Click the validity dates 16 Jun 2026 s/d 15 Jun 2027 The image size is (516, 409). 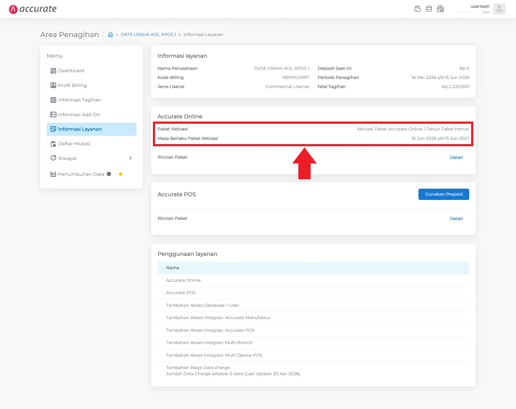[x=440, y=138]
